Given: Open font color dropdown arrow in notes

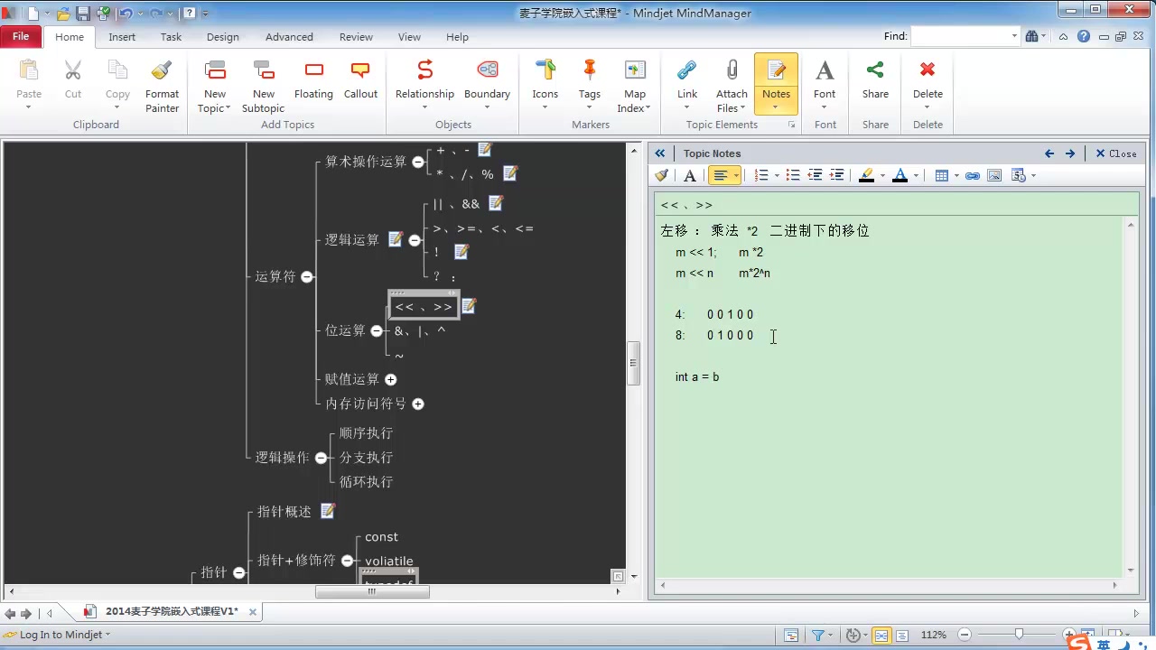Looking at the screenshot, I should [x=916, y=176].
